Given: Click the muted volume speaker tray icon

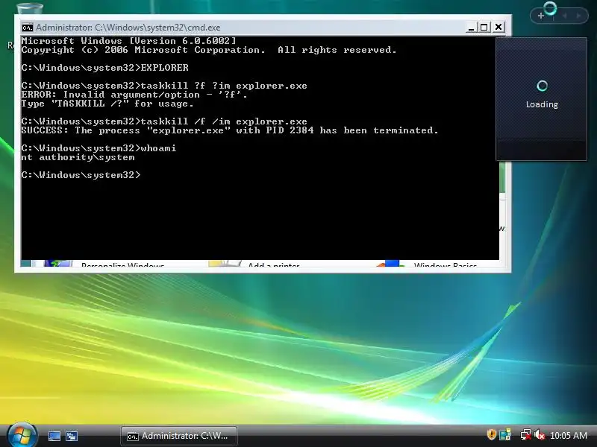Looking at the screenshot, I should (x=539, y=434).
